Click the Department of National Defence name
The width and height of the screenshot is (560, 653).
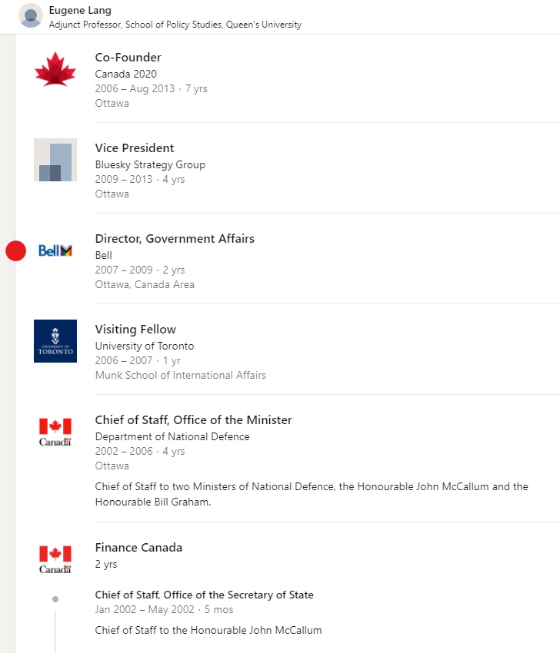pos(172,436)
